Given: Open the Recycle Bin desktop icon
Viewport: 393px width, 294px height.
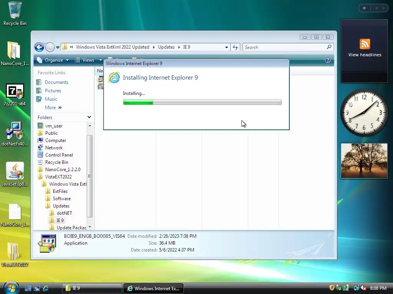Looking at the screenshot, I should click(15, 14).
